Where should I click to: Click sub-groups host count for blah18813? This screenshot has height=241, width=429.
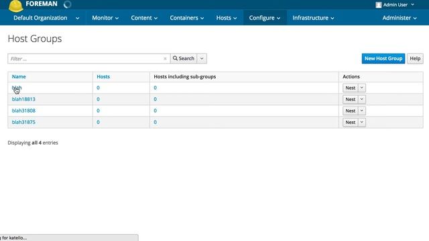[x=155, y=99]
